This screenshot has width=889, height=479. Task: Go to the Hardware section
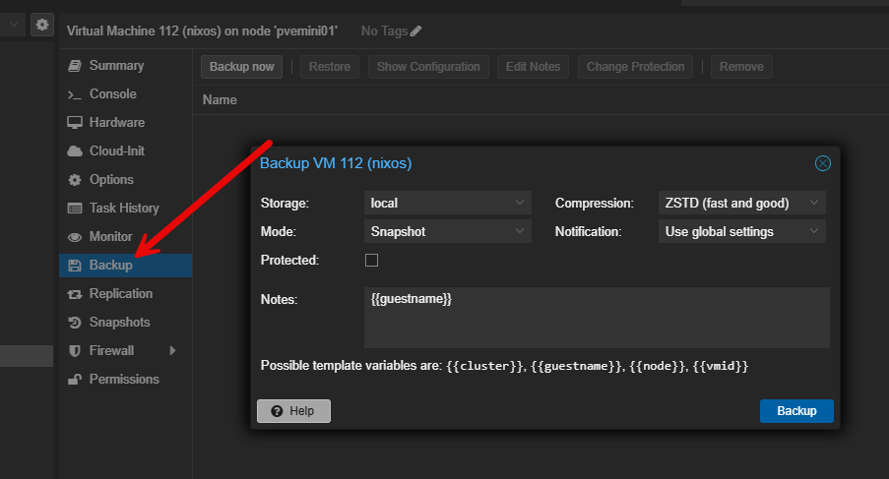(x=125, y=122)
